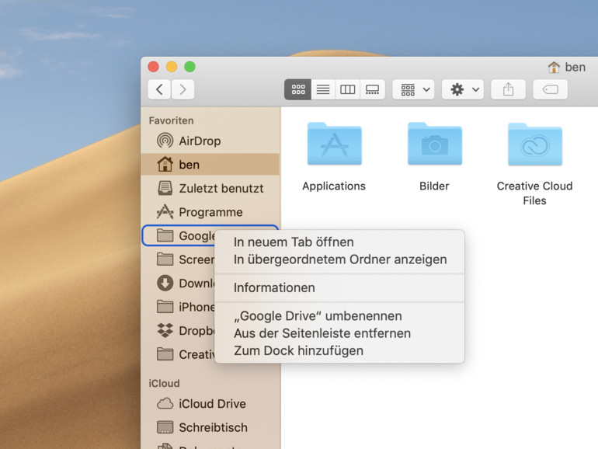Select "Aus der Seitenleiste entfernen"
Screen dimensions: 598x449
click(x=322, y=333)
